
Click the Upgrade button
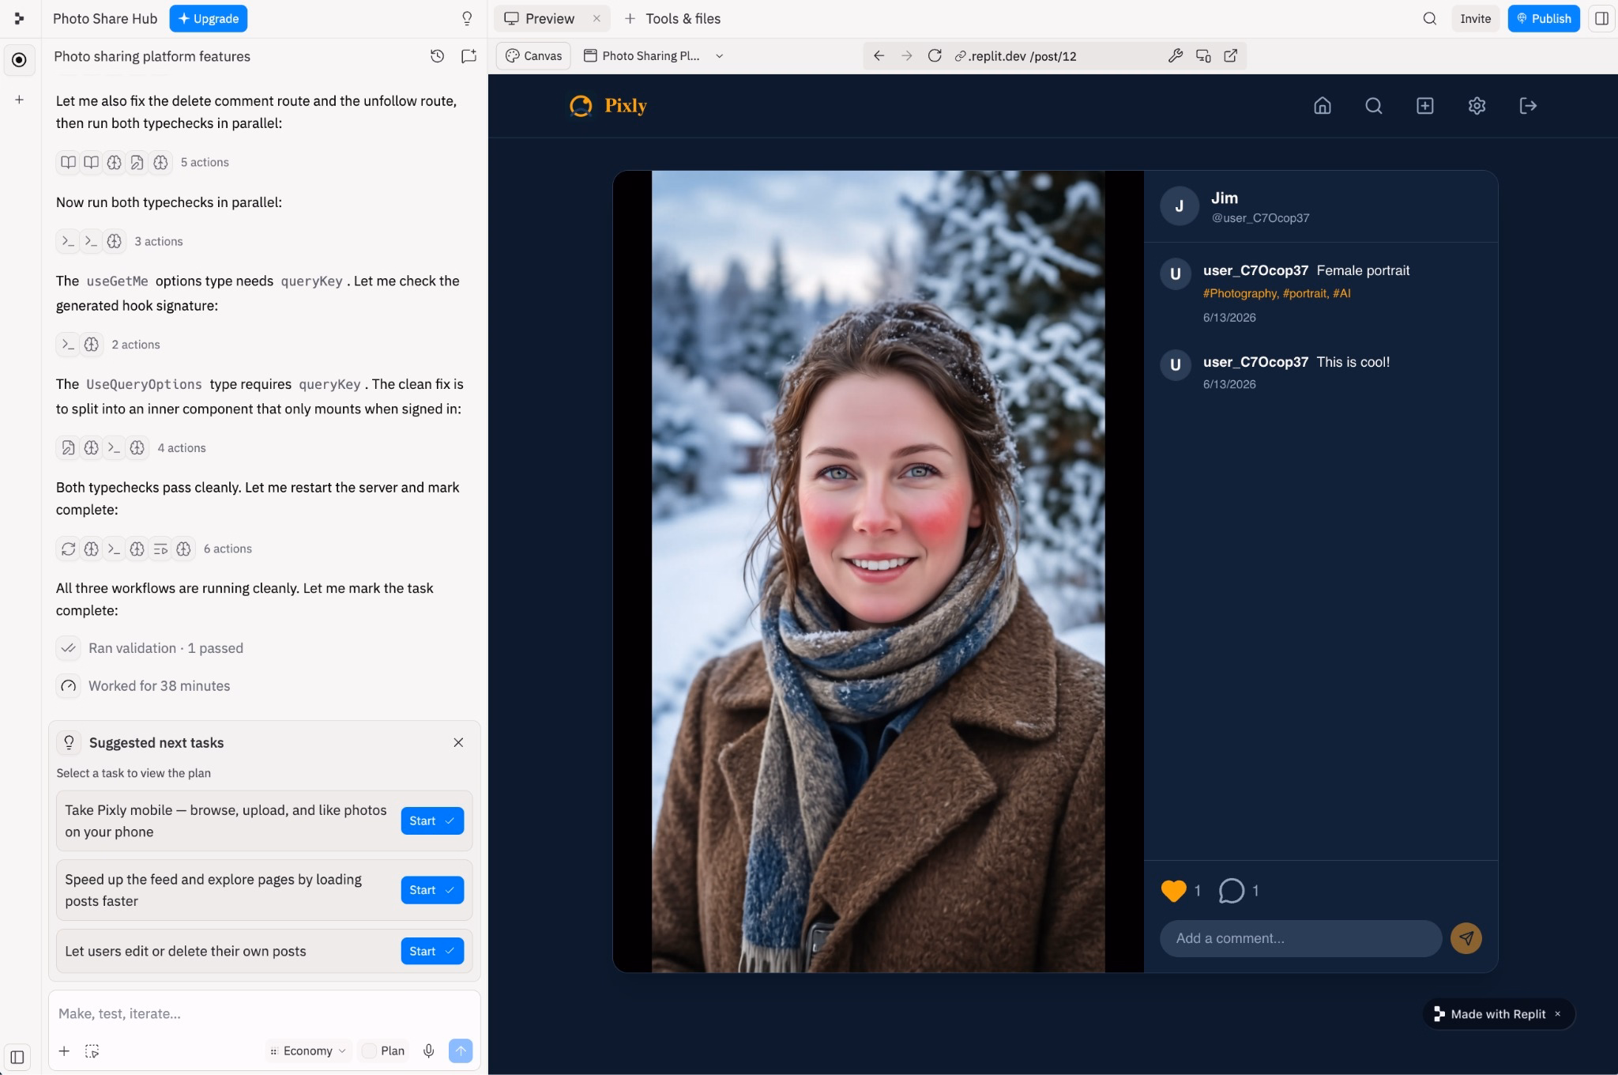[x=209, y=18]
